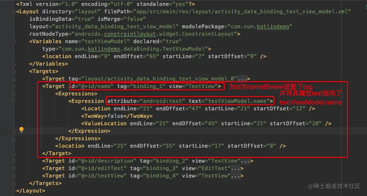The width and height of the screenshot is (367, 196).
Task: Click the name="testViewModel" attribute
Action: (x=98, y=41)
